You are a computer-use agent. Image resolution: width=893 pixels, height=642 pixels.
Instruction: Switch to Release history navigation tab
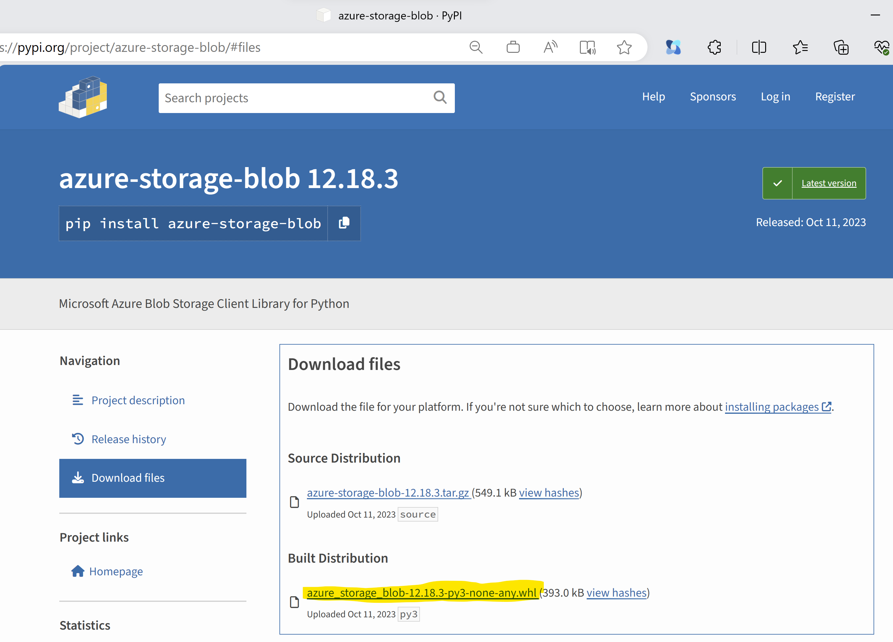pyautogui.click(x=153, y=439)
